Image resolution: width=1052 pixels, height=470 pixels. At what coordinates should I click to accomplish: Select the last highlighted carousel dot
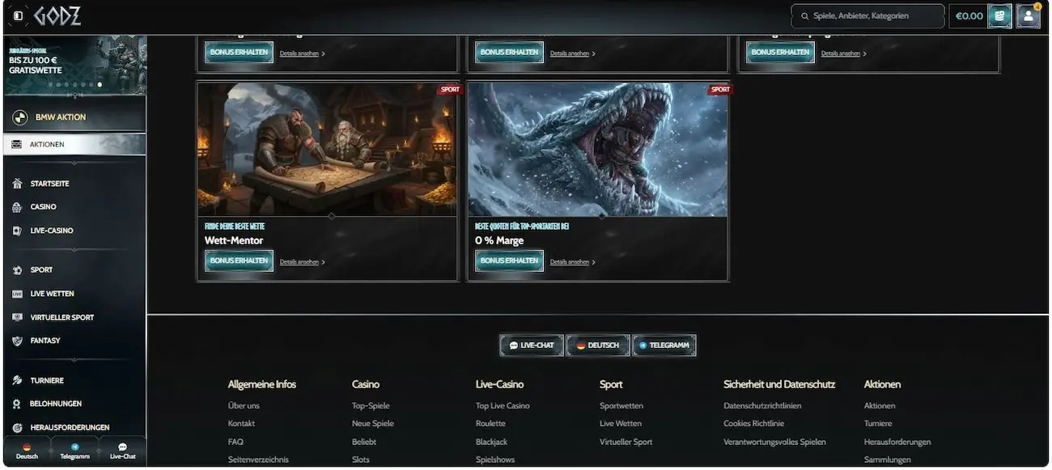[x=100, y=84]
